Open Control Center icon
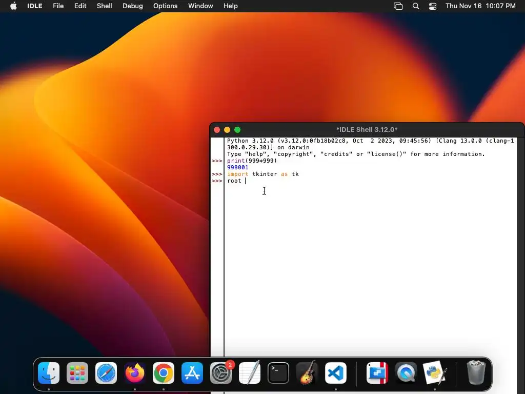 tap(433, 6)
